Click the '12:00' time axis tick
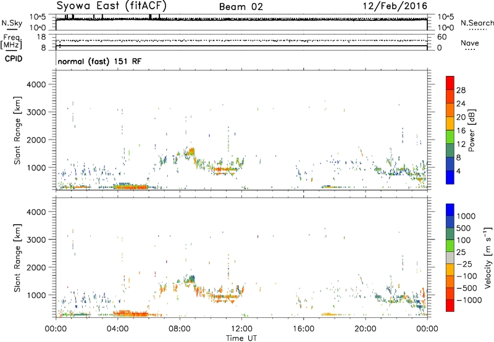Viewport: 494px width, 342px height. tap(241, 329)
